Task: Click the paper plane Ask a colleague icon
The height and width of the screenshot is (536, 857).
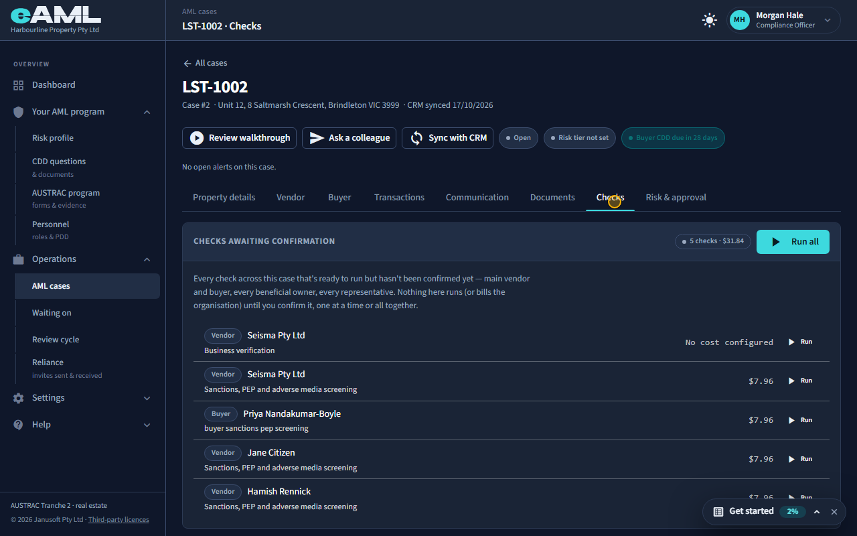Action: tap(317, 138)
